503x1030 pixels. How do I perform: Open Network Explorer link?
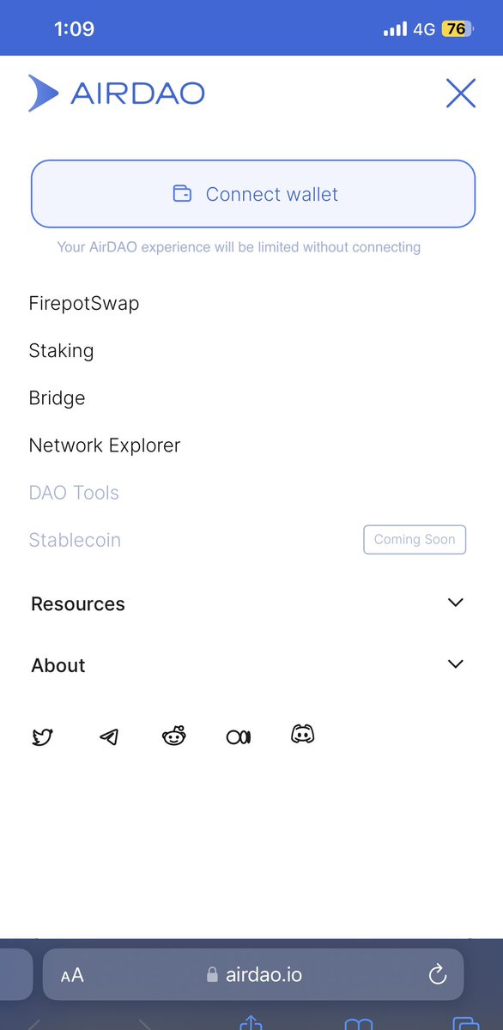pos(105,445)
